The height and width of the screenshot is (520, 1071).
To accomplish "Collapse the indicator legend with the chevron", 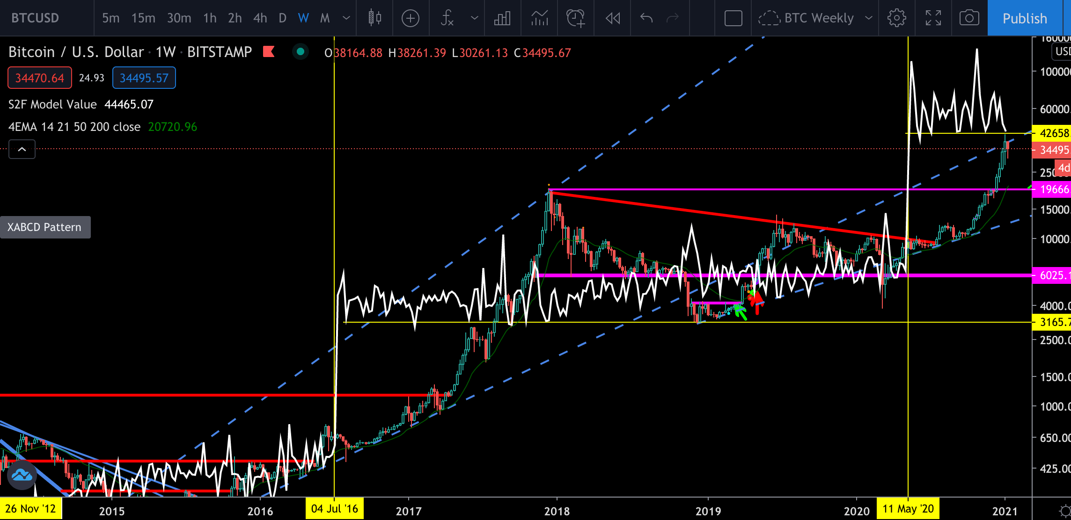I will [22, 149].
